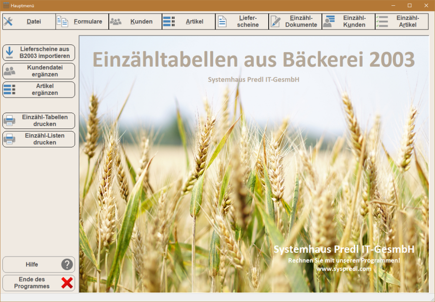Click the printer icon on Einzähl-Listen drucken

(10, 139)
